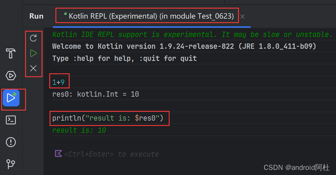The height and width of the screenshot is (175, 336).
Task: Execute the REPL command with green arrow
Action: tap(33, 53)
